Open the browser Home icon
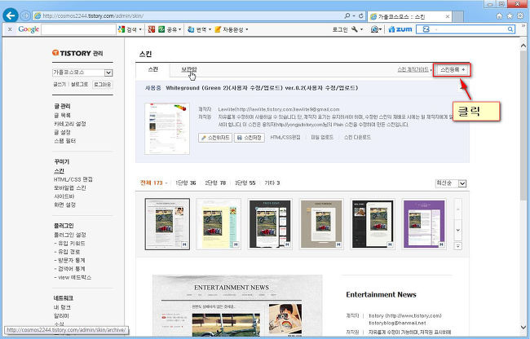The image size is (530, 339). [499, 15]
